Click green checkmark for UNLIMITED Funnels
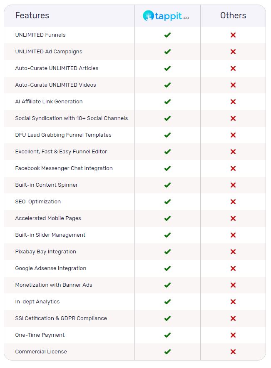 (167, 35)
